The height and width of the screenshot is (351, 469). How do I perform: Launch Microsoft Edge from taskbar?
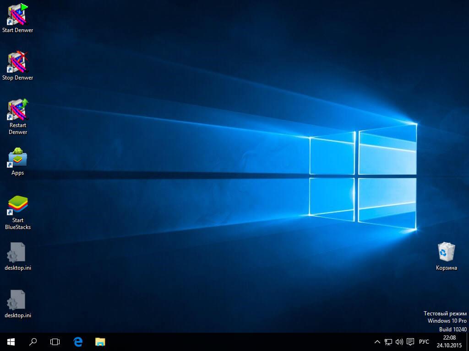78,342
